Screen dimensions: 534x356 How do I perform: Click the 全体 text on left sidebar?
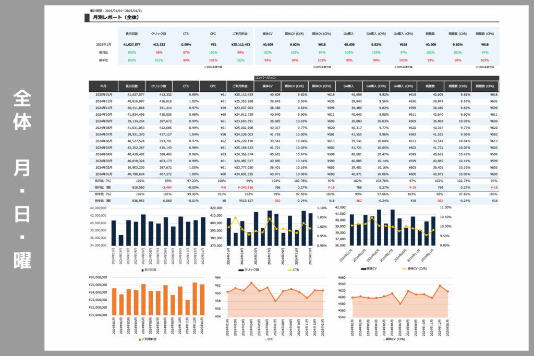pos(22,110)
